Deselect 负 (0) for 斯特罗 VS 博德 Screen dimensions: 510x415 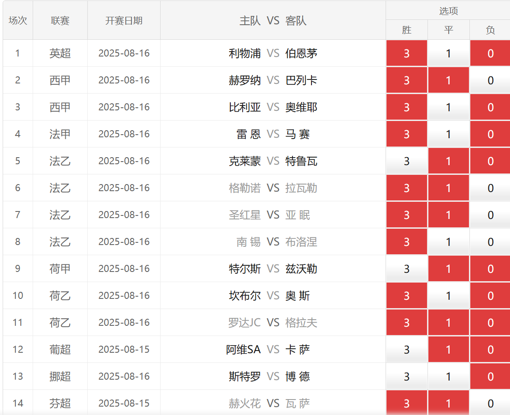click(x=491, y=376)
